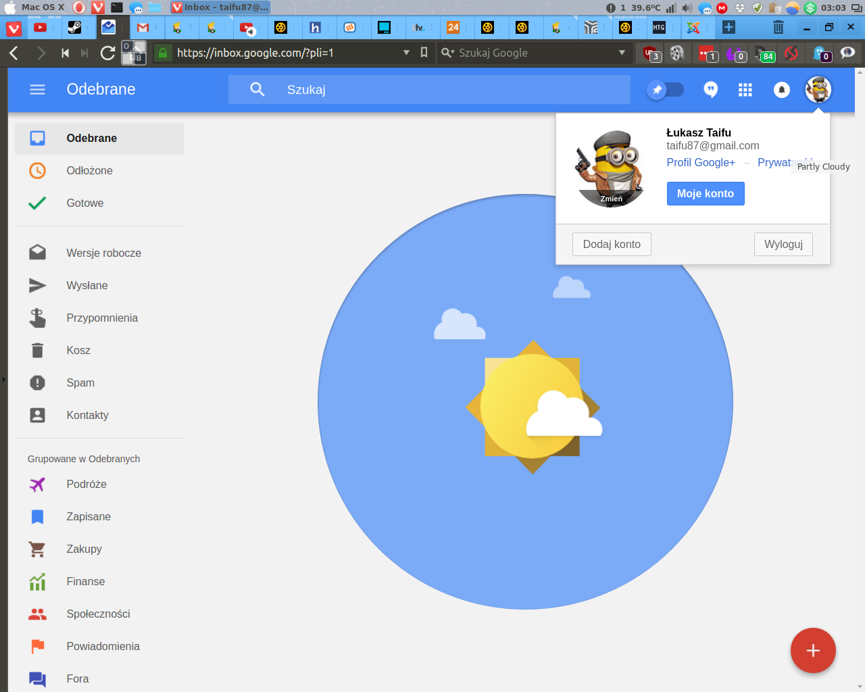Open the Vivaldi menu button

14,28
